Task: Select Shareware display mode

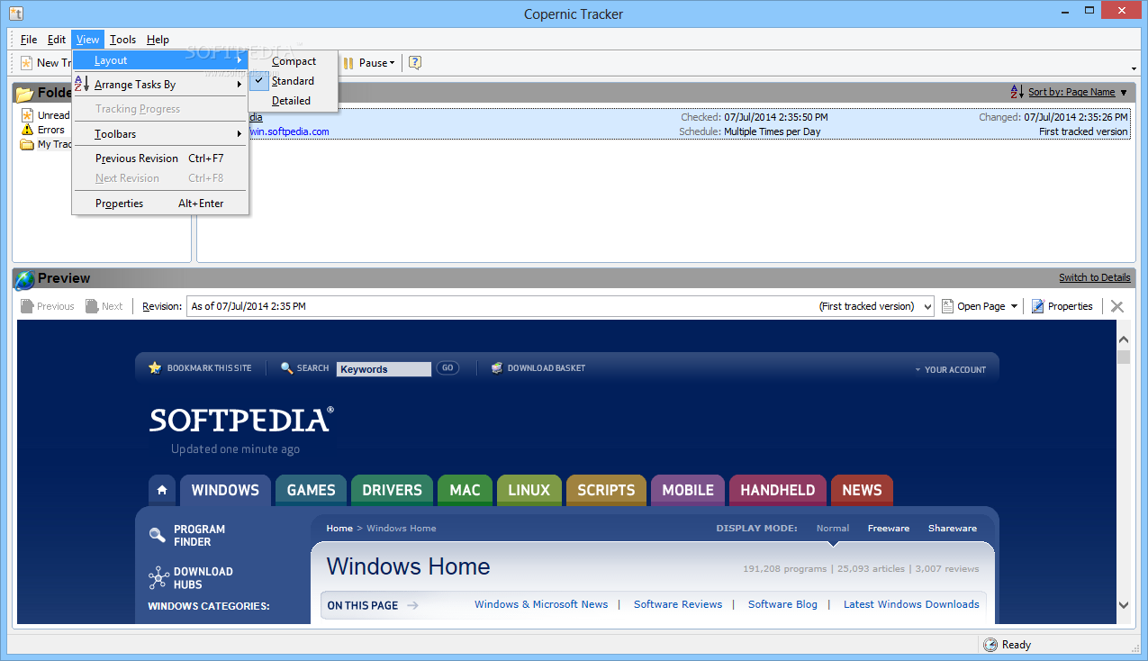Action: point(953,529)
